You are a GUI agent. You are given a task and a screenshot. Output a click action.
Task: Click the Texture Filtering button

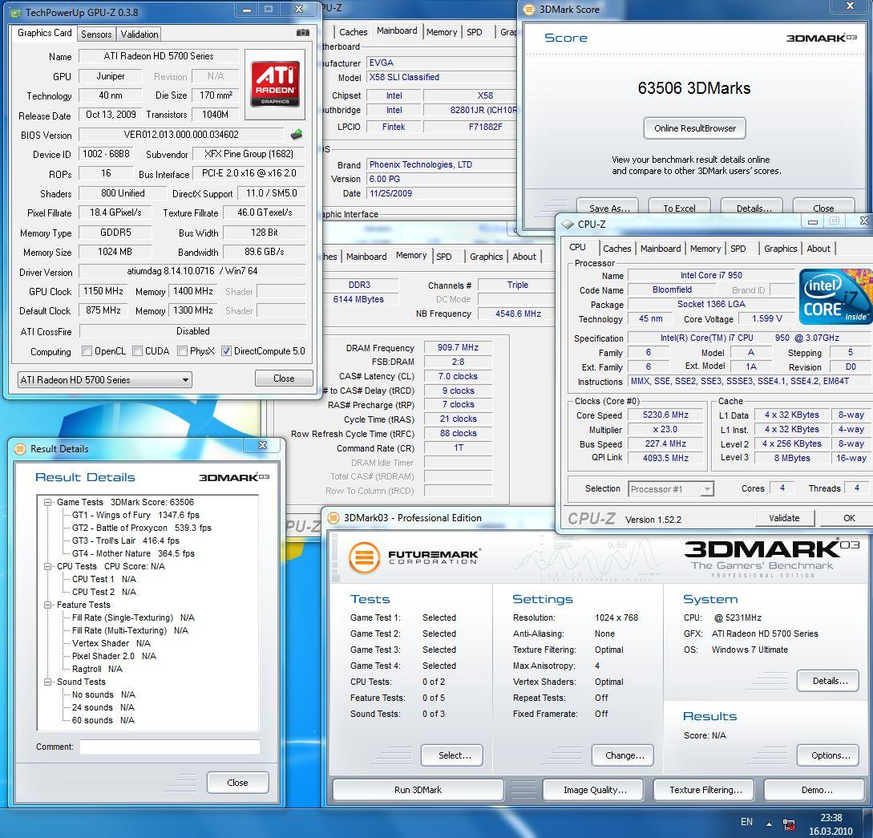click(705, 790)
